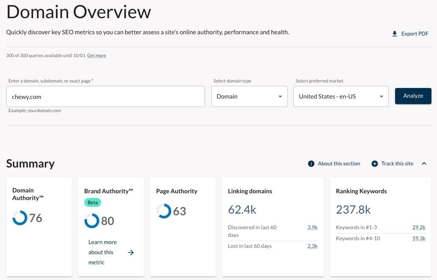437x280 pixels.
Task: Click the chewy.com domain input field
Action: coord(106,96)
